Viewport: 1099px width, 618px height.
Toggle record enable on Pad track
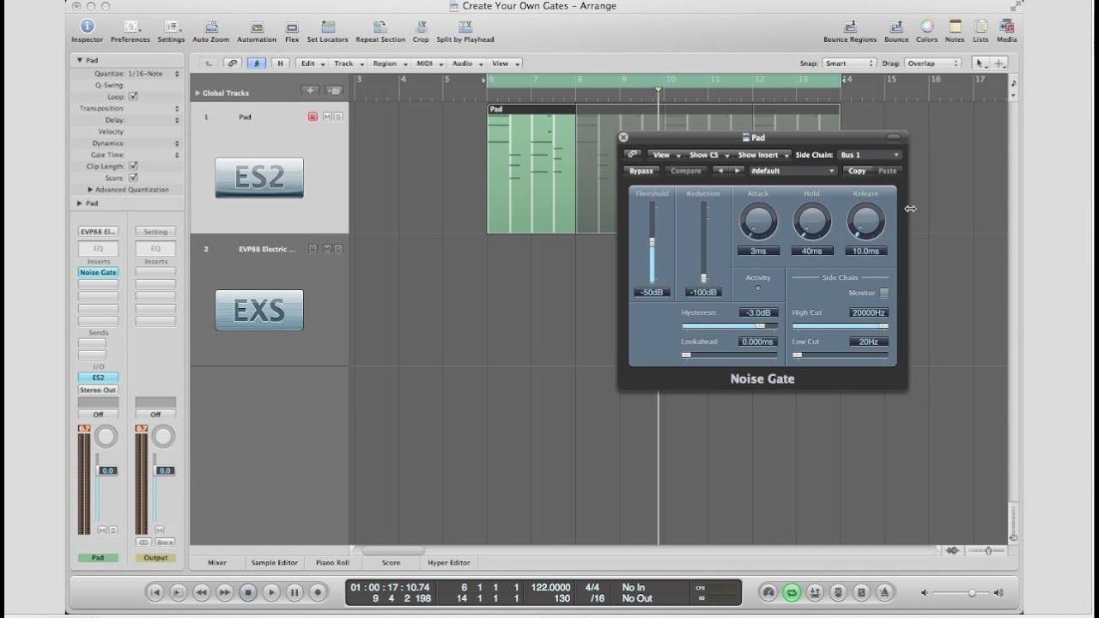click(313, 117)
